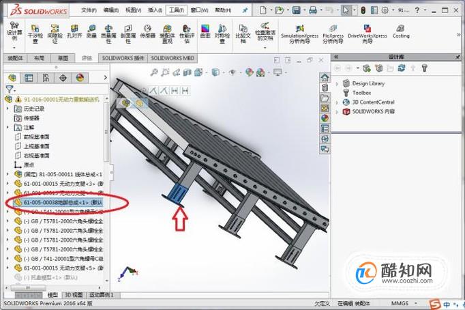Launch DriveWorksXpress wizard

coord(367,34)
